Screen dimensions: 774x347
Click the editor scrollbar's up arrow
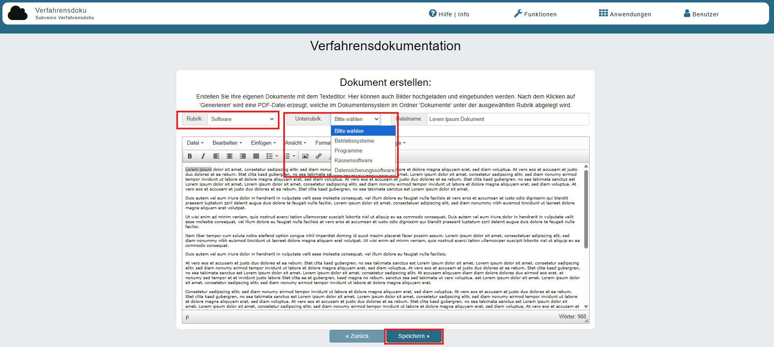[586, 166]
